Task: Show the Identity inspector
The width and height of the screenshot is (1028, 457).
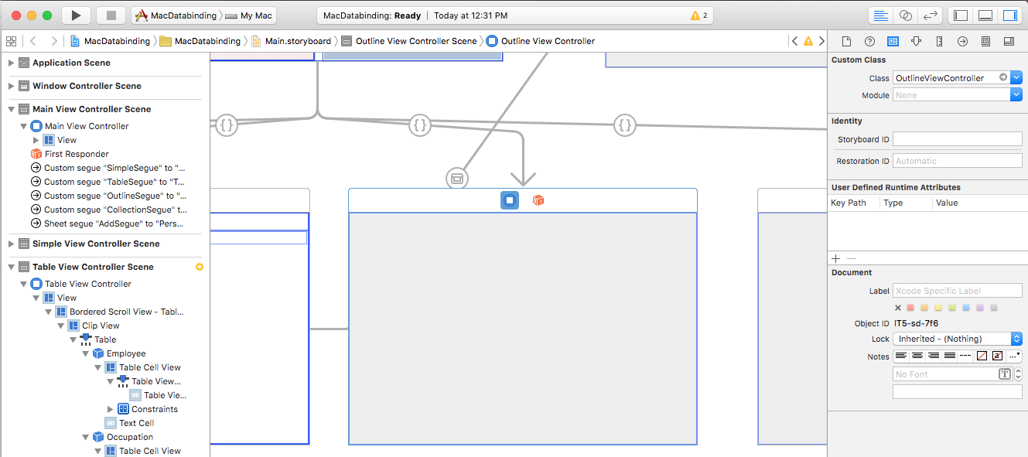Action: click(x=893, y=41)
